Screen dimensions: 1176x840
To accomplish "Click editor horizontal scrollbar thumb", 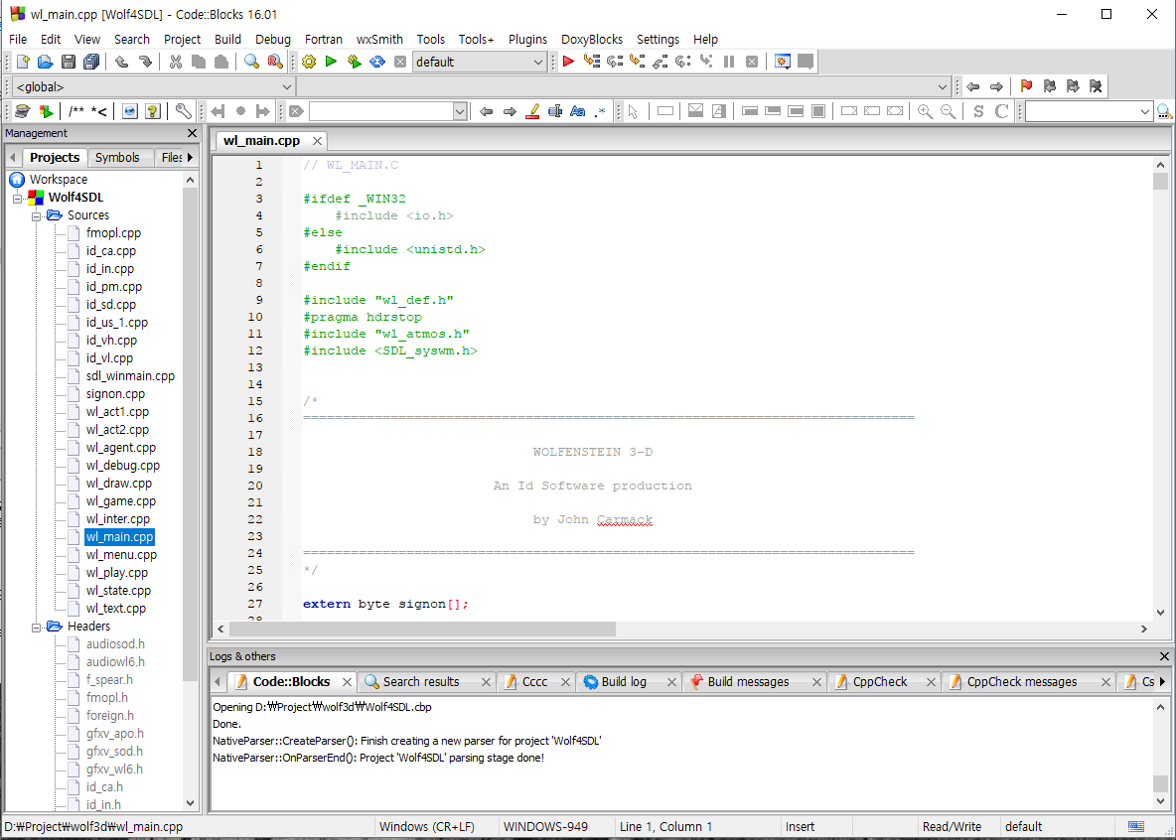I will point(421,629).
